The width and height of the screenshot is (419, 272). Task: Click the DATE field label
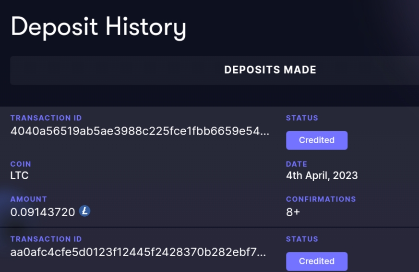(x=297, y=164)
